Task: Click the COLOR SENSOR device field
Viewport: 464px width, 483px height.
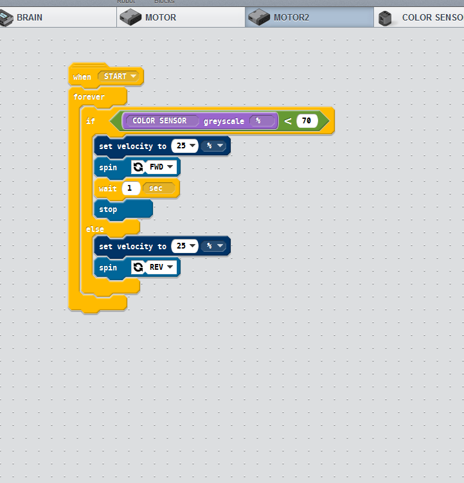Action: (162, 121)
